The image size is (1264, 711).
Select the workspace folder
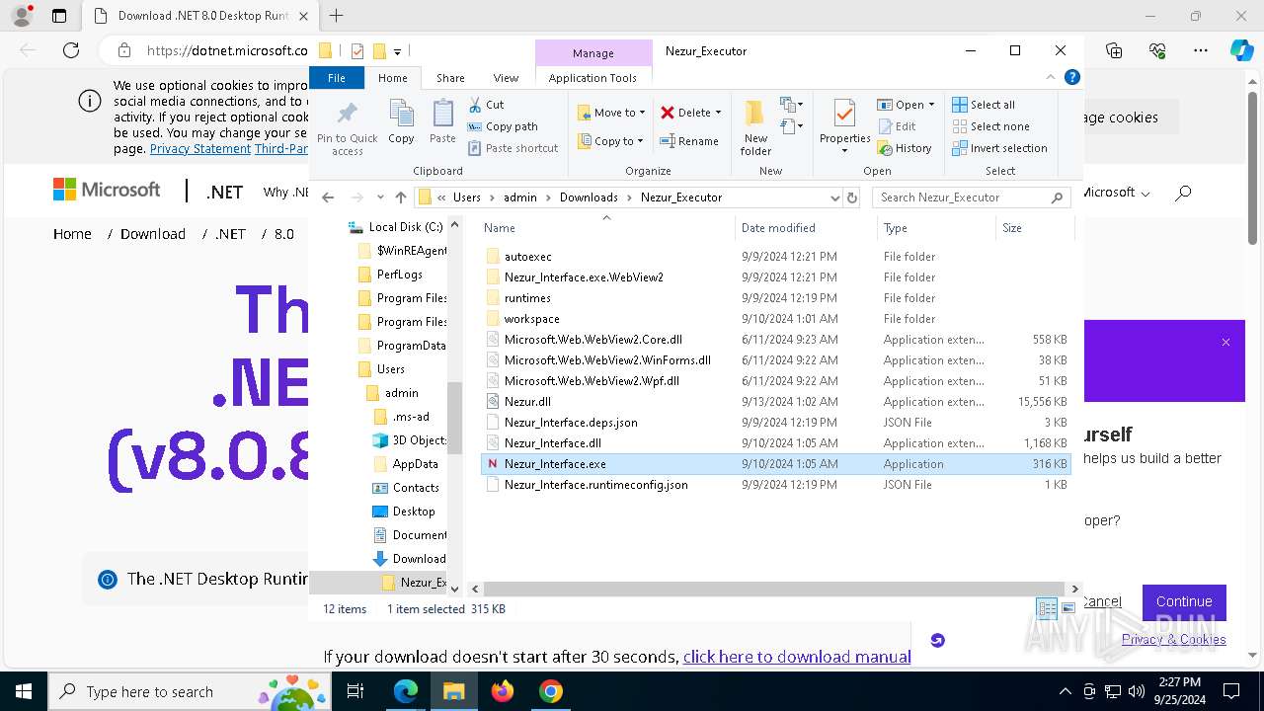tap(531, 319)
